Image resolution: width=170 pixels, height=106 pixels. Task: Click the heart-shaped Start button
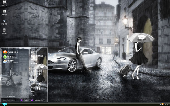(5, 104)
